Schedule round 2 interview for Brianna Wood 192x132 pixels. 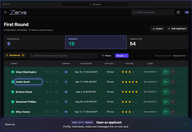[173, 92]
